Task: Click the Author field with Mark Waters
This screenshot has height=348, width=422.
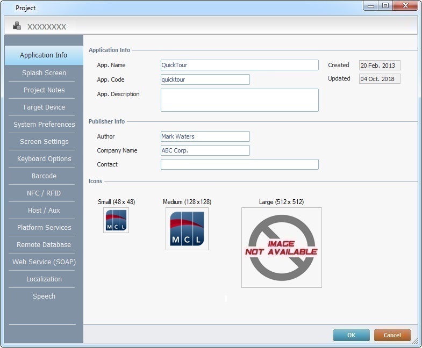Action: 205,136
